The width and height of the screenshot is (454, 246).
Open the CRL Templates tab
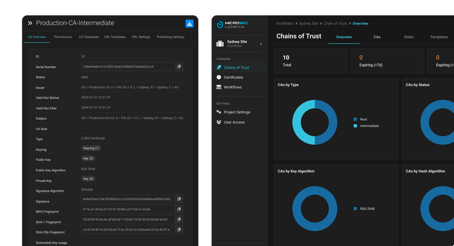click(115, 37)
